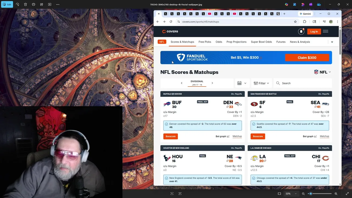This screenshot has width=352, height=198.
Task: View site information for covers.com
Action: [x=178, y=22]
